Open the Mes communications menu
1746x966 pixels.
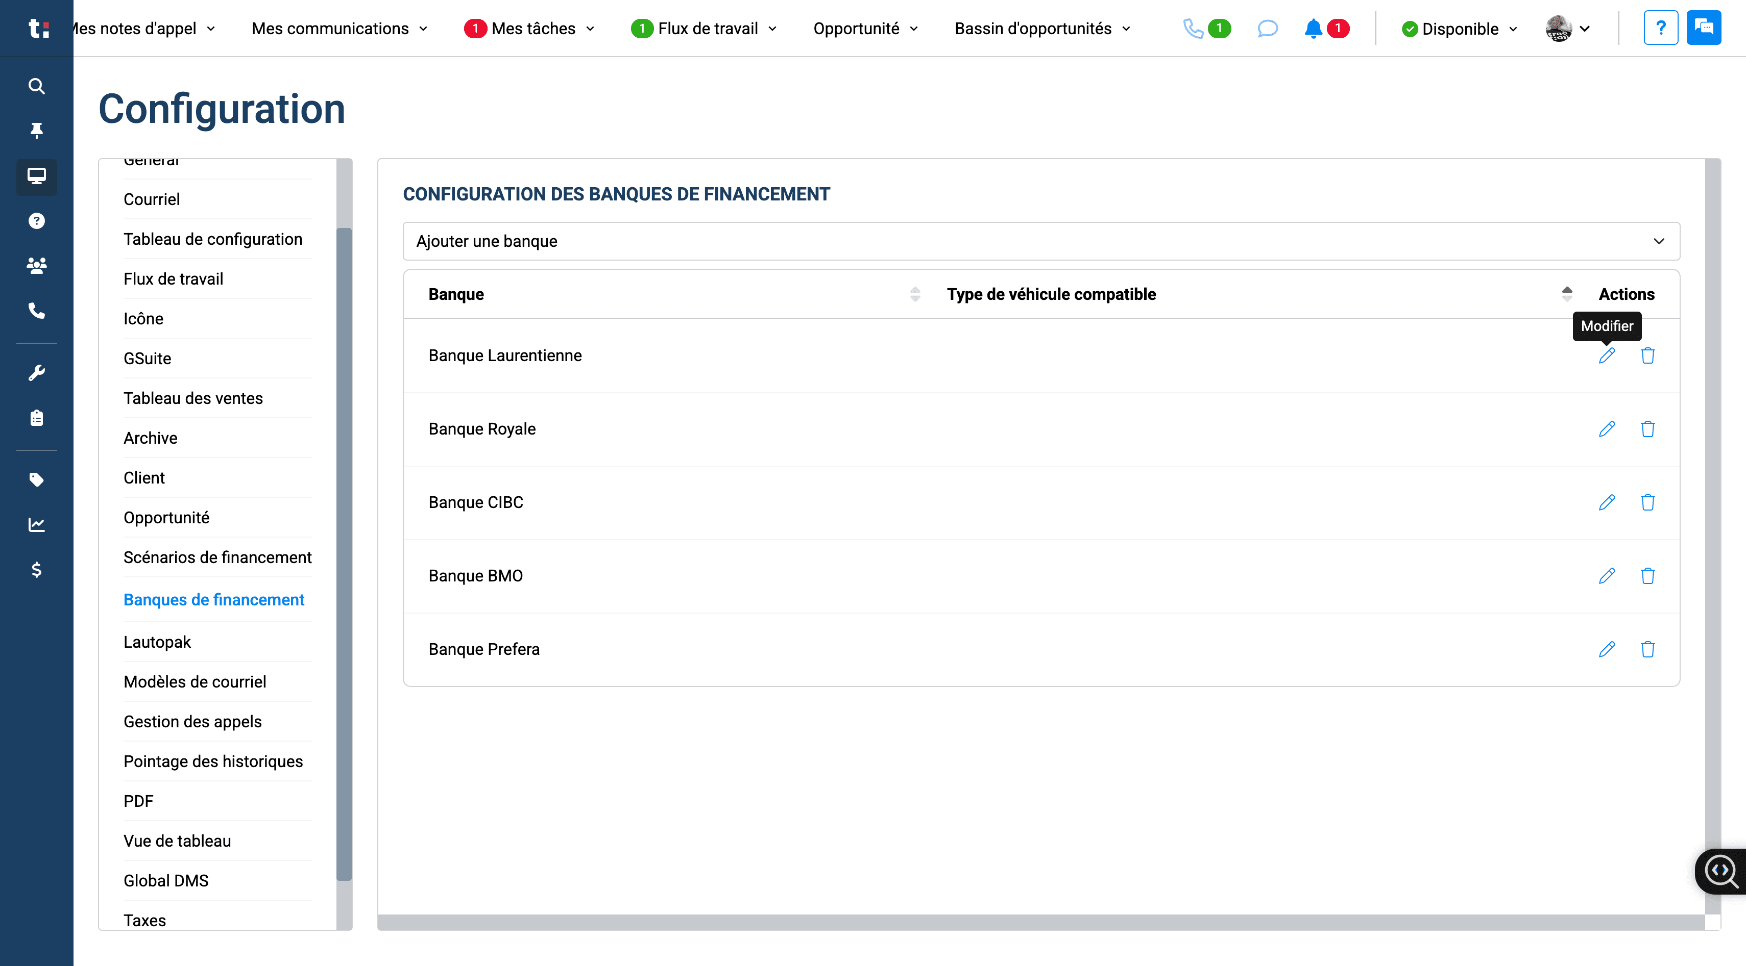[x=339, y=29]
